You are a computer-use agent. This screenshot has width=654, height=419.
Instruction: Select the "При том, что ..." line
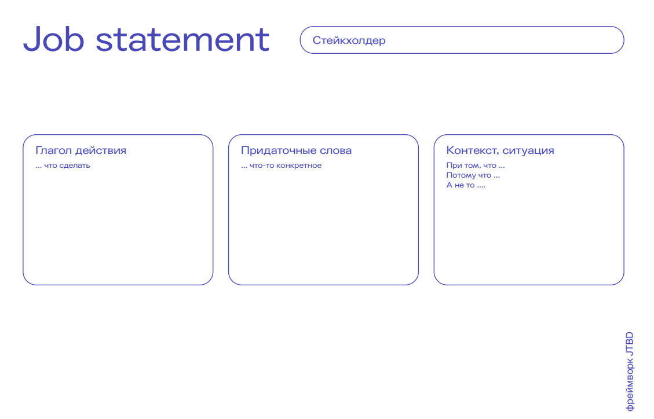point(475,166)
